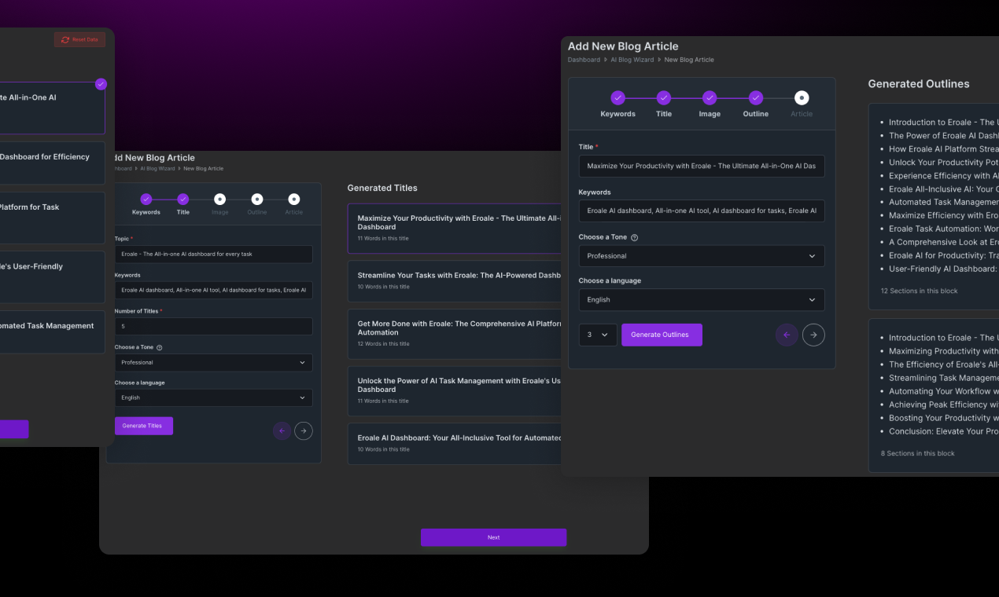Click the outline item starting 'A Comprehensive Look at'
This screenshot has height=597, width=999.
coord(944,243)
